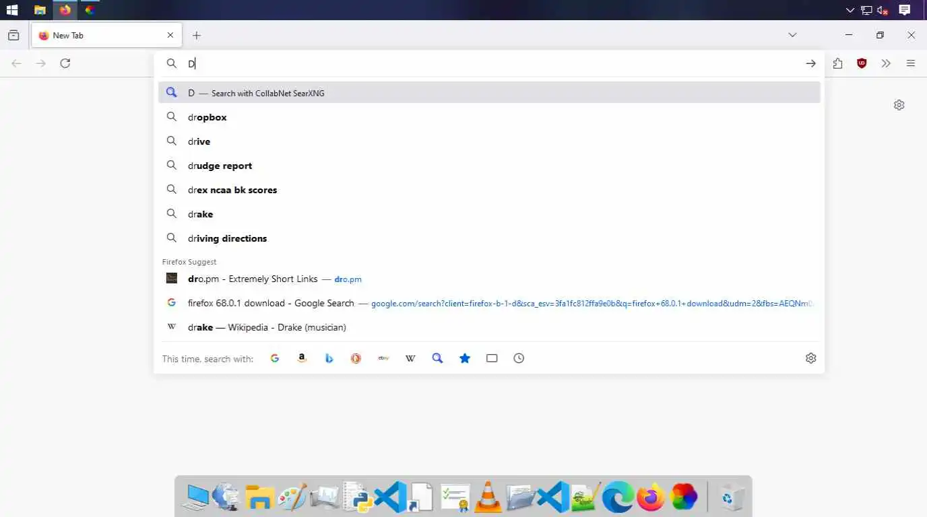Choose the 'dropbox' search suggestion
Screen dimensions: 927x517
pos(489,117)
